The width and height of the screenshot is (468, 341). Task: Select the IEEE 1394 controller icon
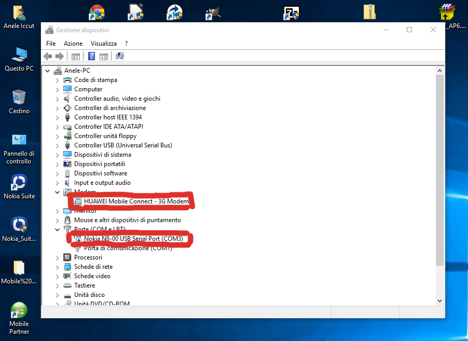click(x=67, y=117)
